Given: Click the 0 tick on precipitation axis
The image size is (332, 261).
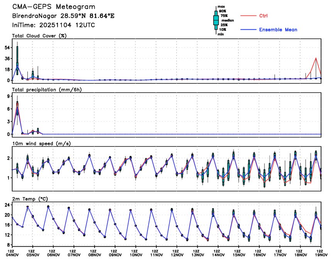Looking at the screenshot, I should [8, 134].
